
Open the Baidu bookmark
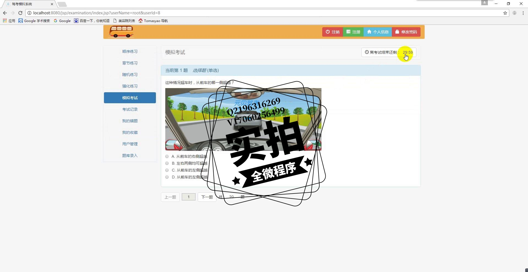(92, 21)
